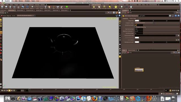Open the Rigid Bodies shelf tab
The width and height of the screenshot is (181, 102).
[121, 5]
